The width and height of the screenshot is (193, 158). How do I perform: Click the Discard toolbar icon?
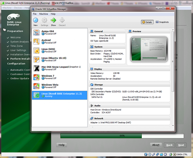[x=62, y=20]
